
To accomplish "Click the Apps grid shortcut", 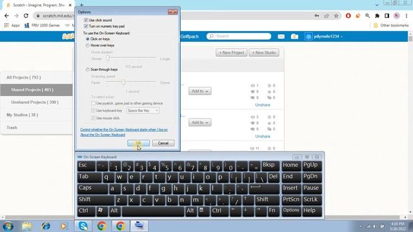I will 12,25.
